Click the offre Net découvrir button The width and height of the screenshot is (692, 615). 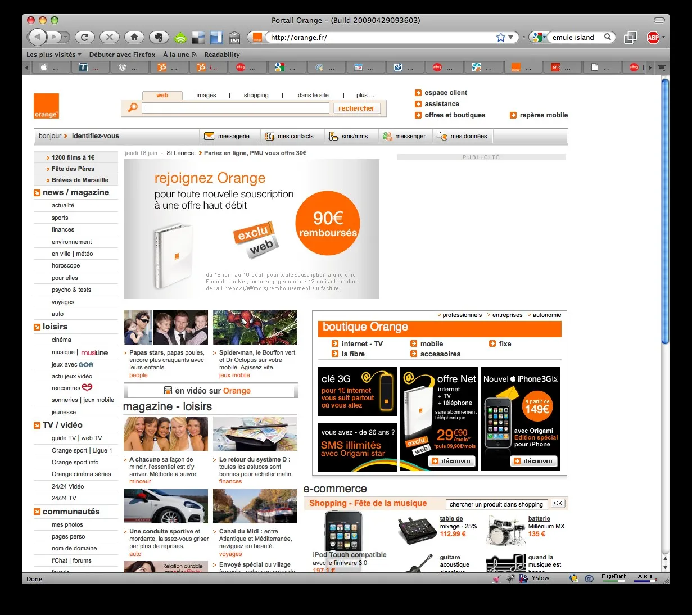pyautogui.click(x=452, y=461)
